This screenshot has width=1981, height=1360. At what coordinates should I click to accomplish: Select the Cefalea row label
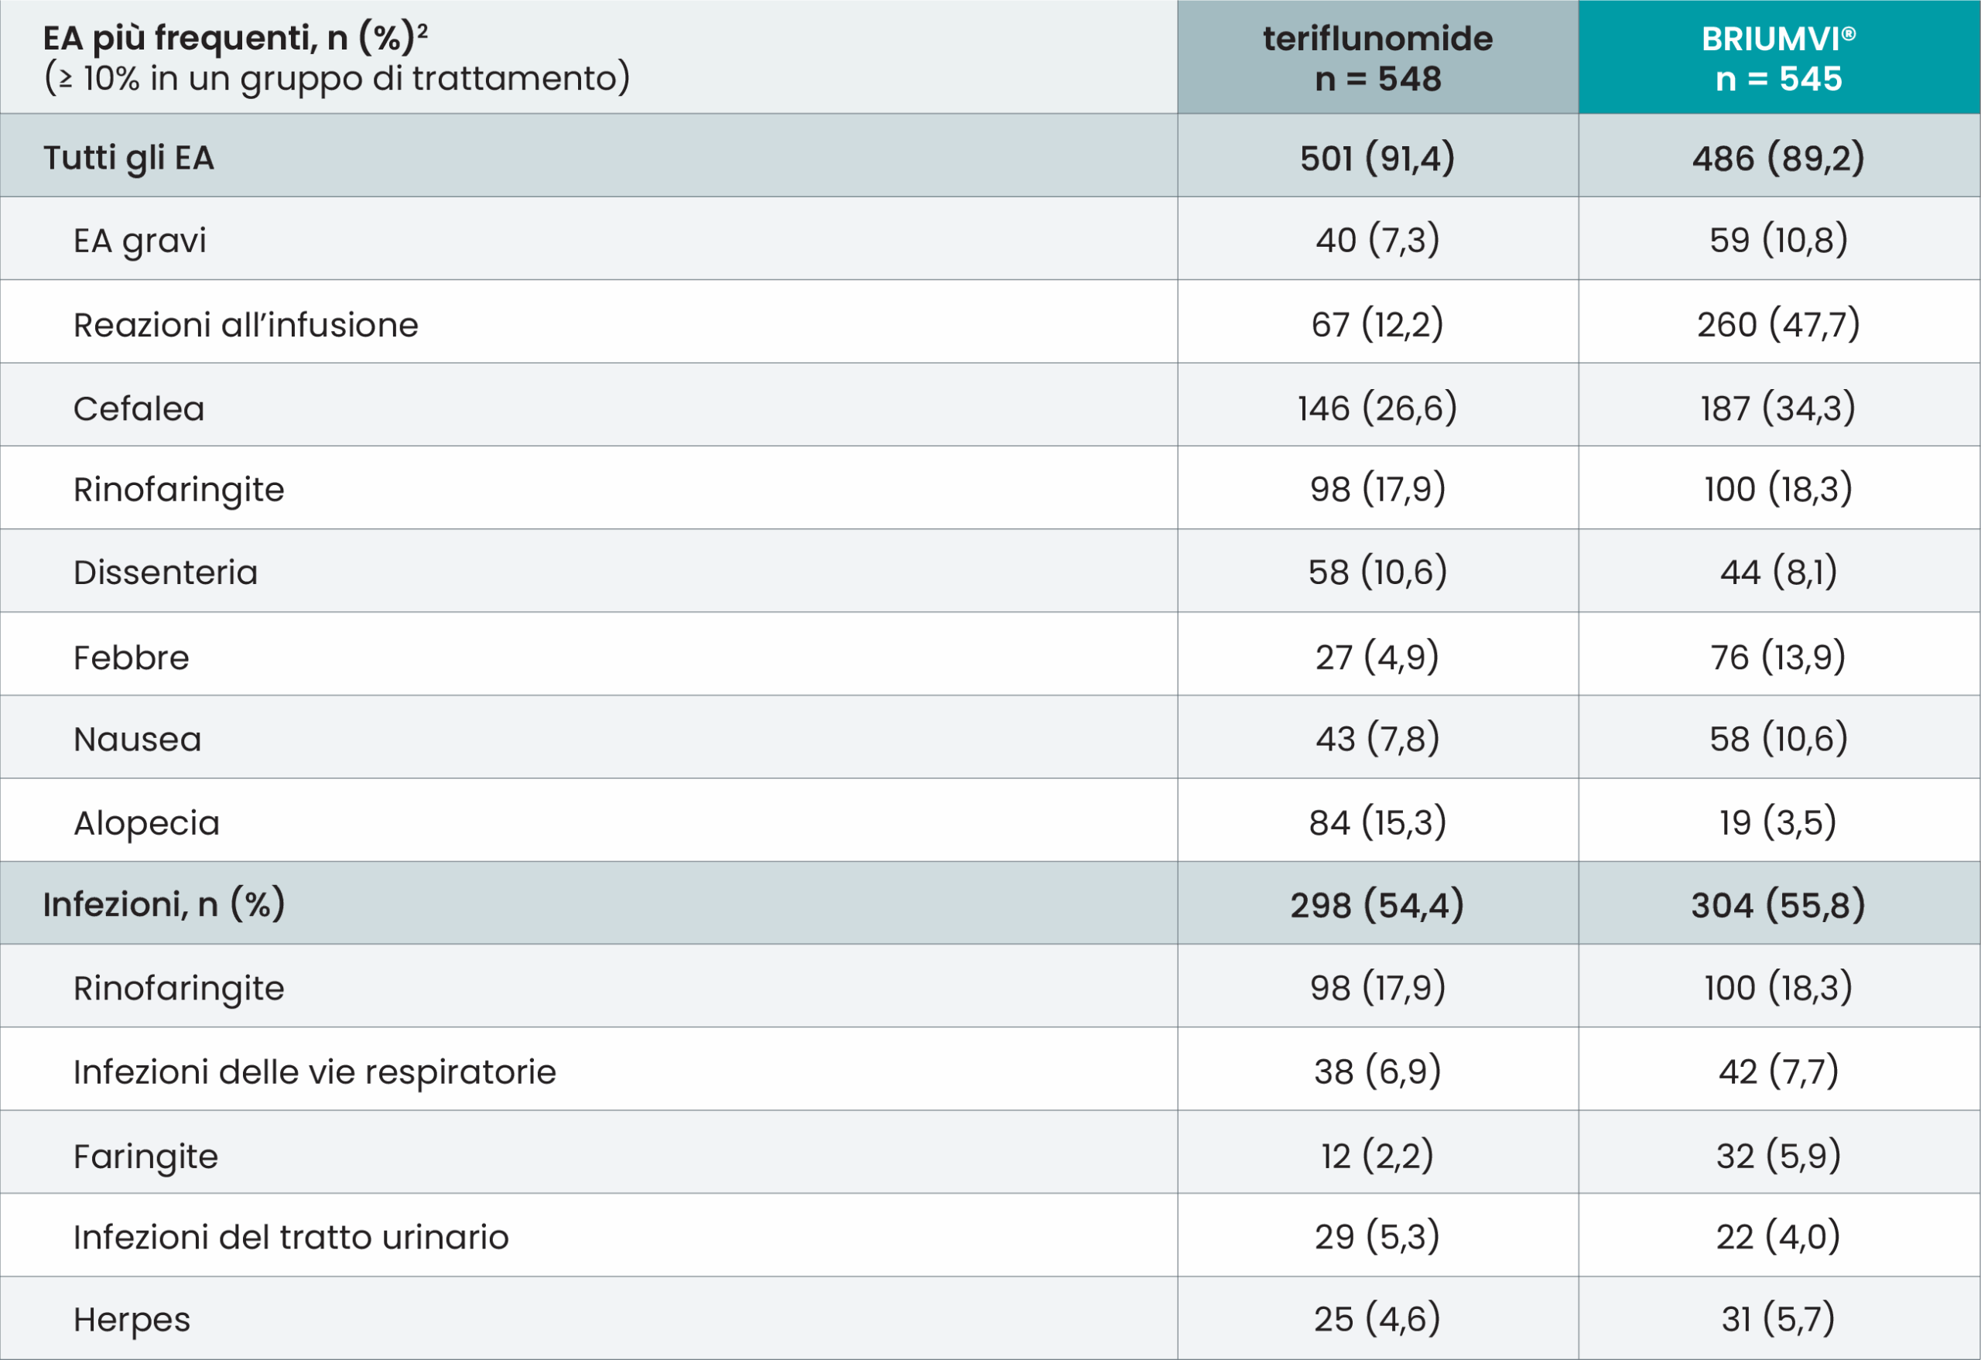coord(139,408)
